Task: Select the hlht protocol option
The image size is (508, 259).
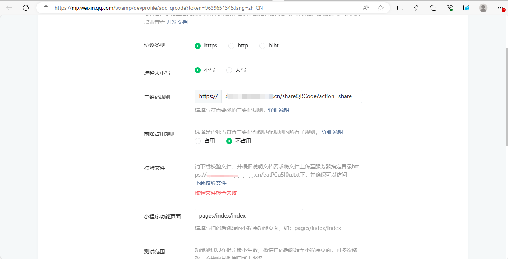Action: coord(262,46)
